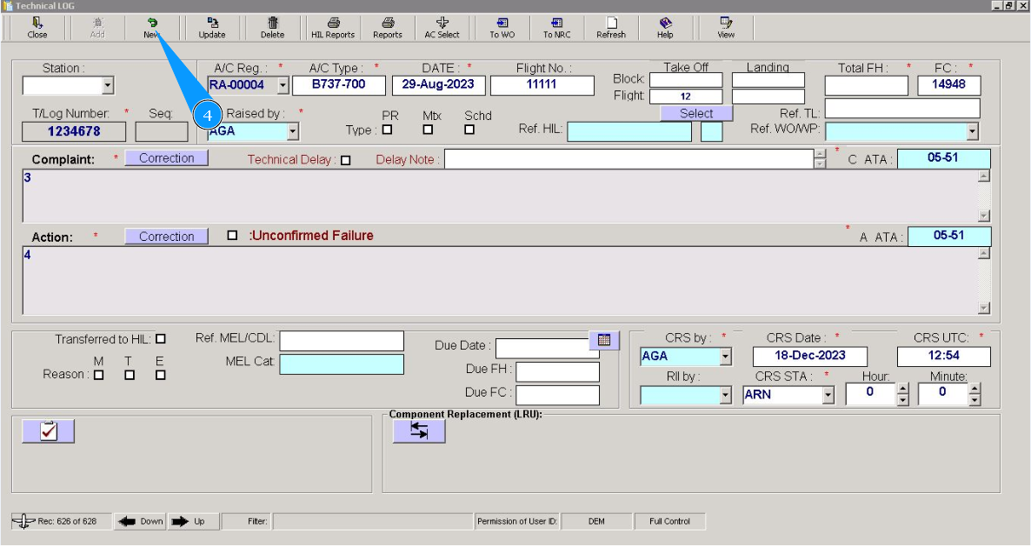Click the Close toolbar icon
The image size is (1031, 547).
(x=37, y=29)
